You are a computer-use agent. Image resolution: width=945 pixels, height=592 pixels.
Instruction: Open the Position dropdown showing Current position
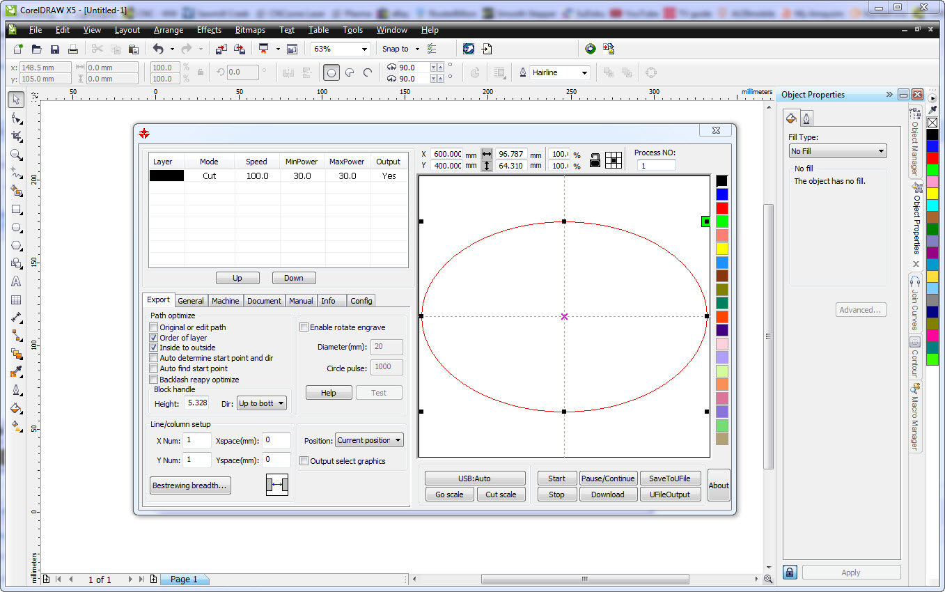click(x=369, y=440)
